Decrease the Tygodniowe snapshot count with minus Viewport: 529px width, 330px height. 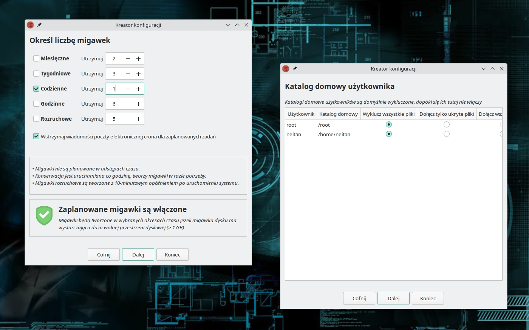tap(128, 74)
